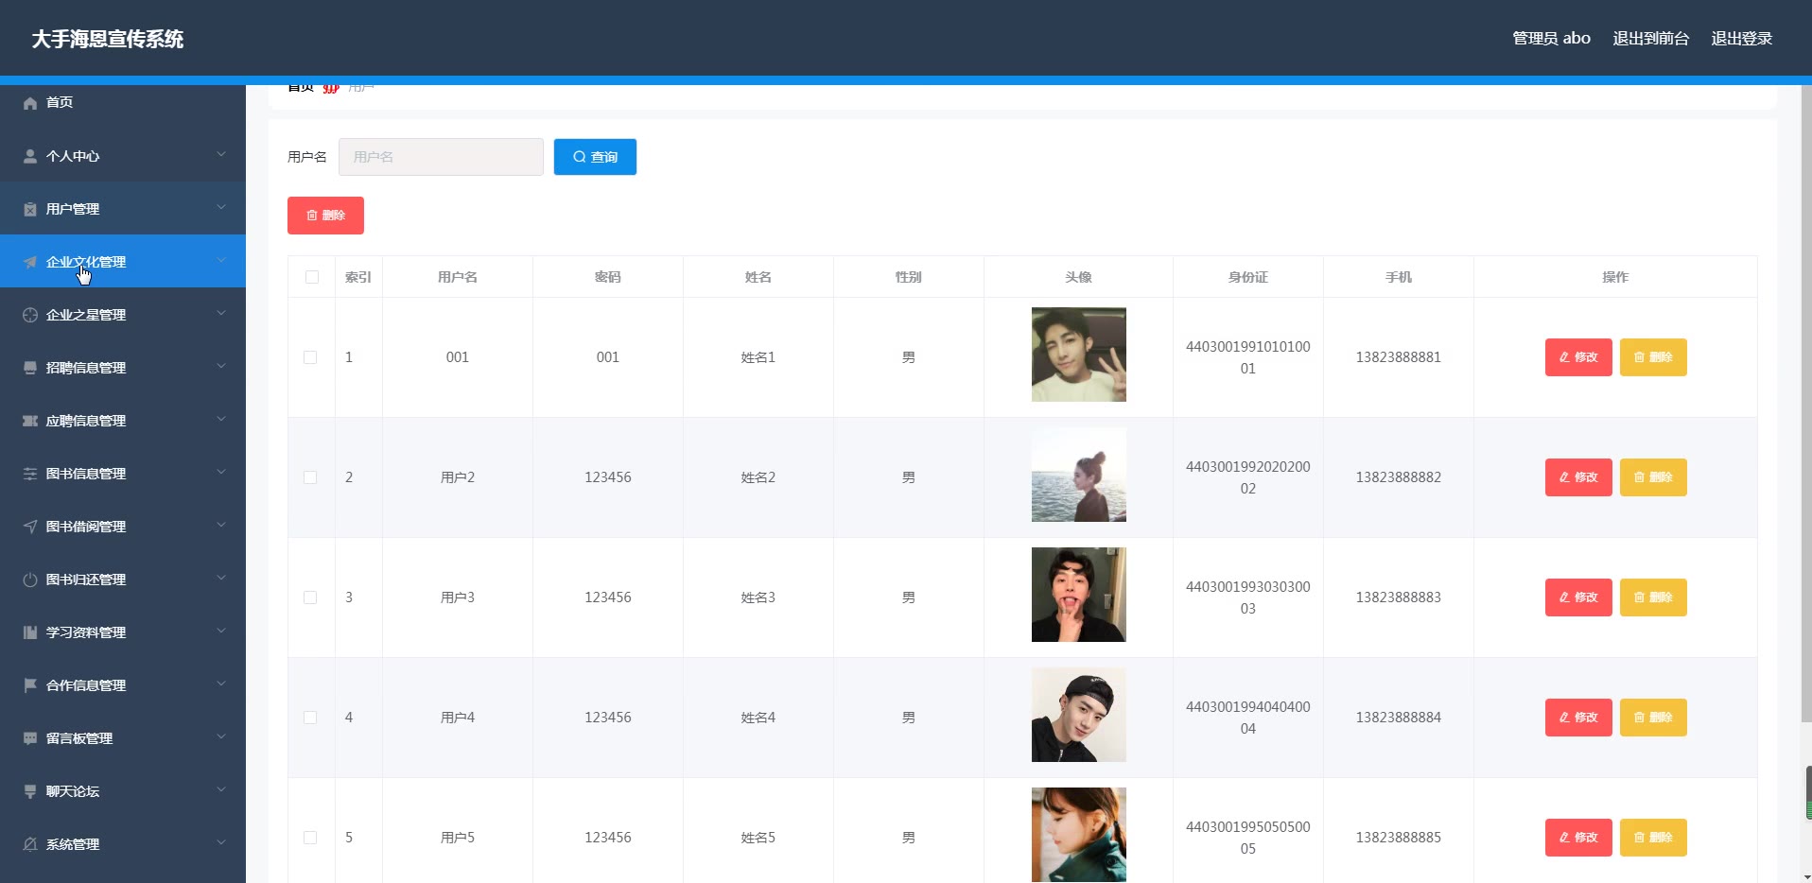Click the page vertical scrollbar thumb

[x=1806, y=405]
